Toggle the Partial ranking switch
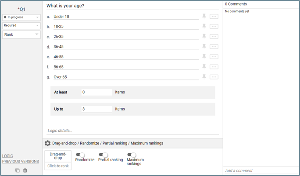Image resolution: width=300 pixels, height=176 pixels. [x=104, y=155]
